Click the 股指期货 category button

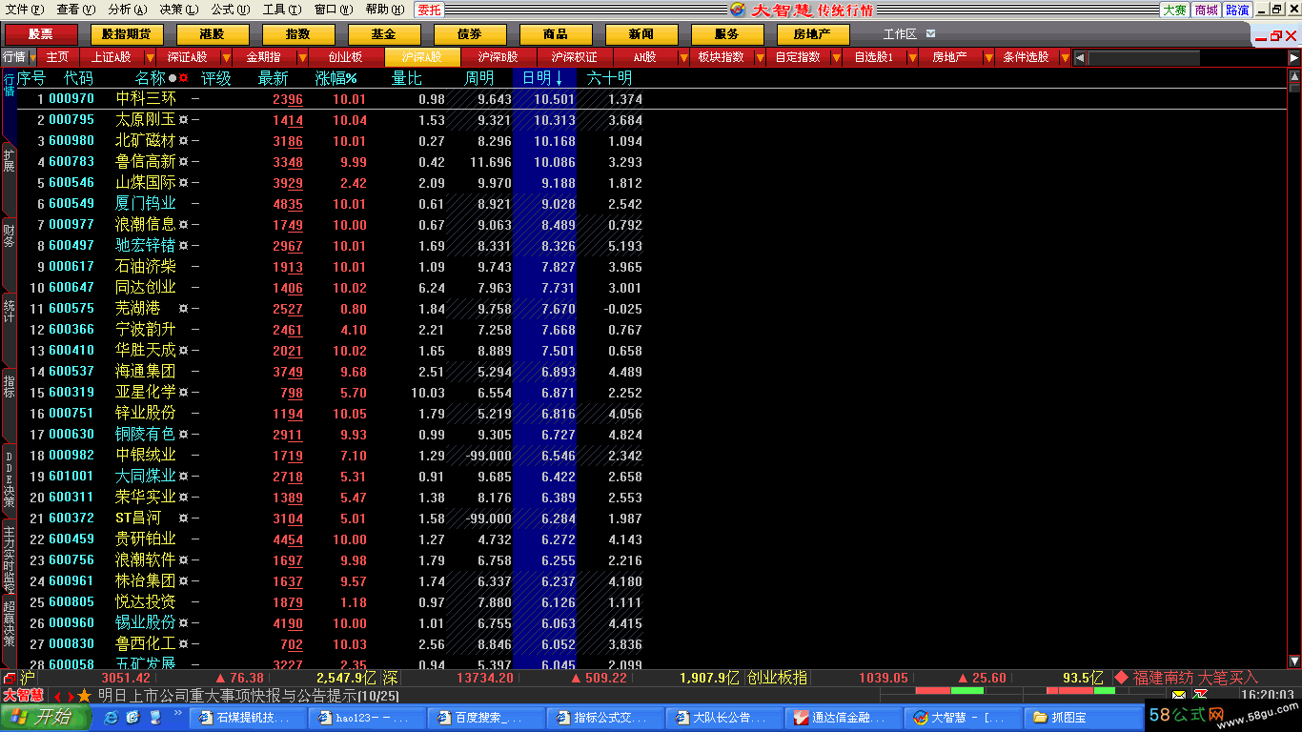127,34
